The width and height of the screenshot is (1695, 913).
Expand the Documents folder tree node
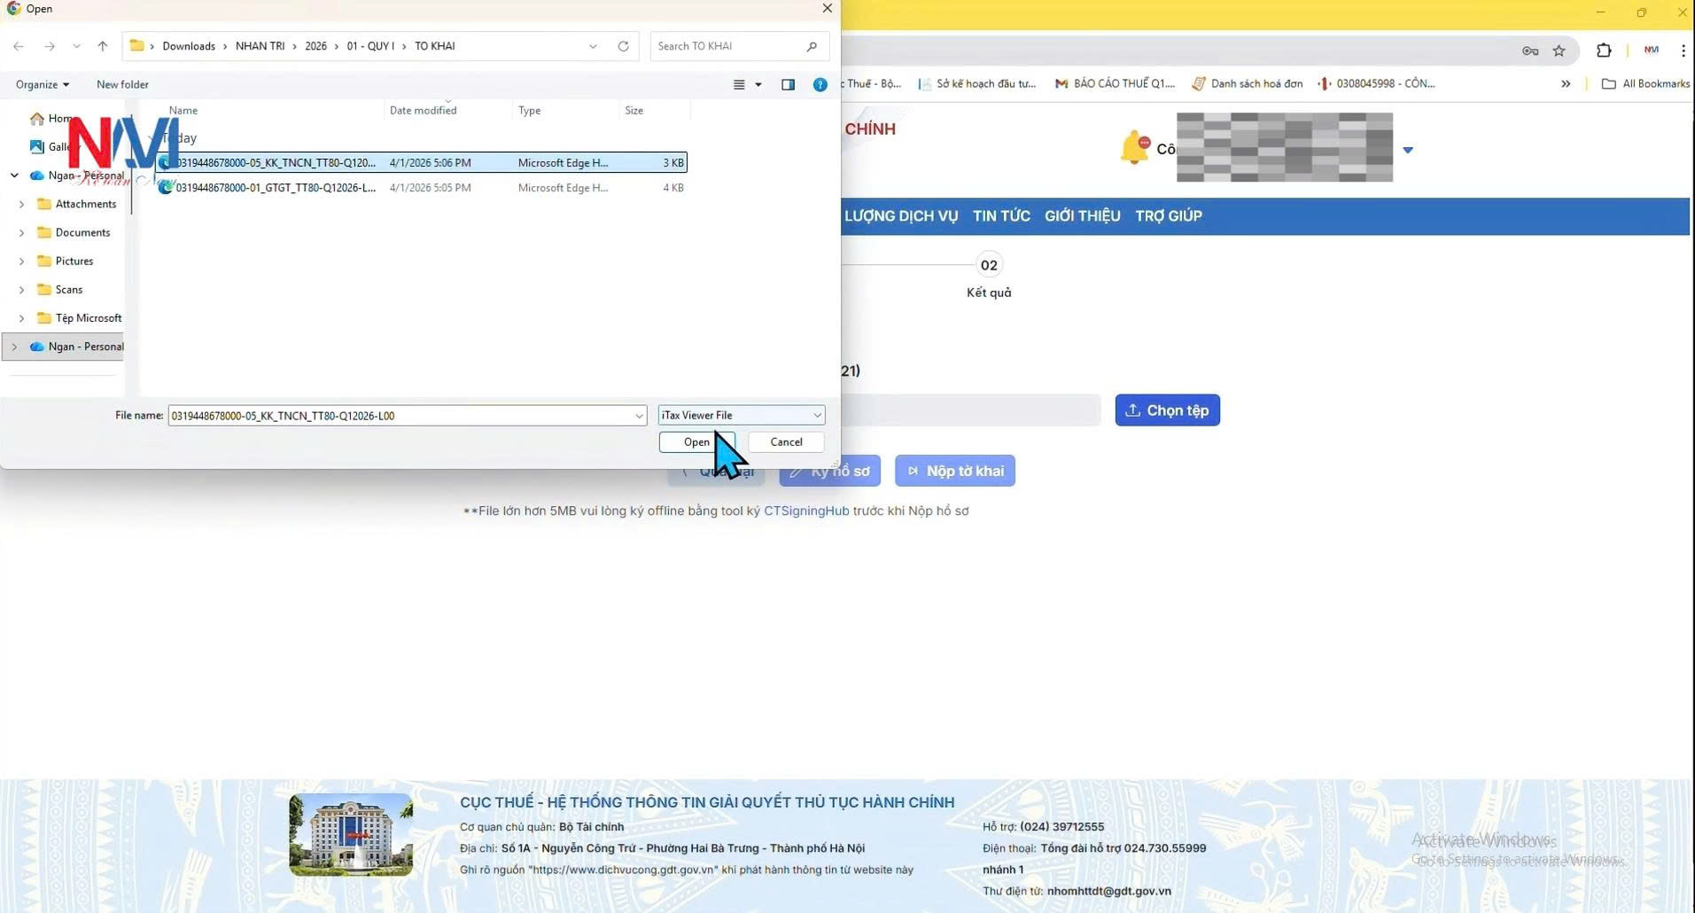tap(21, 233)
